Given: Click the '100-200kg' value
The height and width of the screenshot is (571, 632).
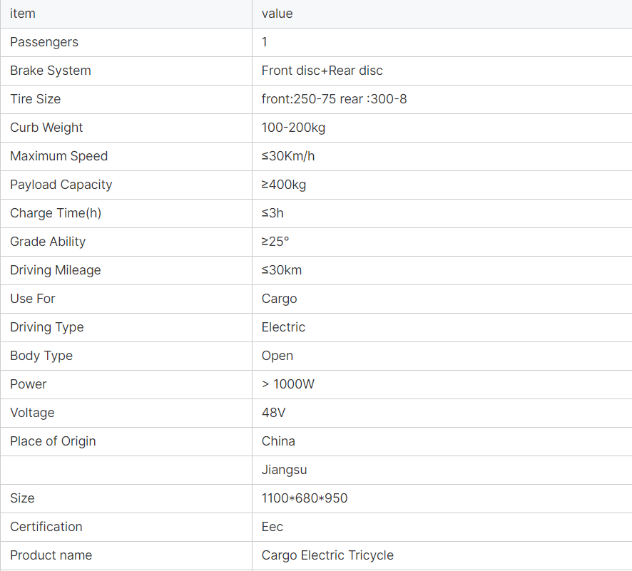Looking at the screenshot, I should pos(293,128).
